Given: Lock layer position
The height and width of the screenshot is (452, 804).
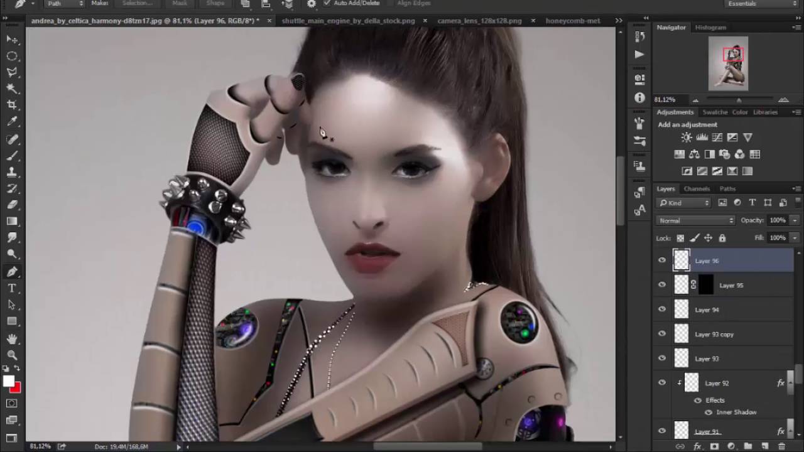Looking at the screenshot, I should coord(708,238).
